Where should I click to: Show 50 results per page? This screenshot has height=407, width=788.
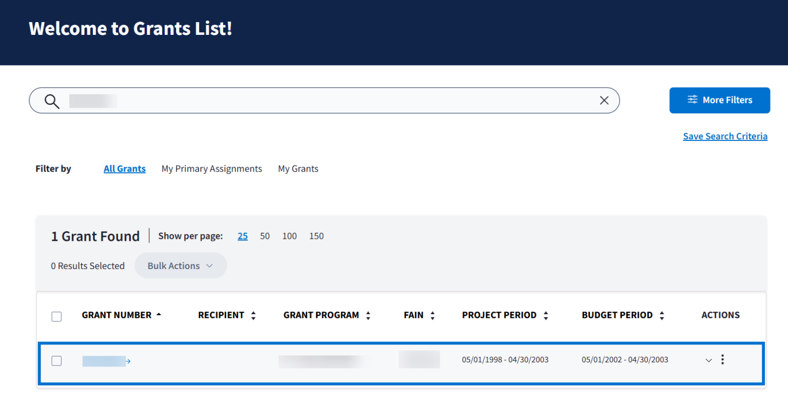click(x=265, y=236)
